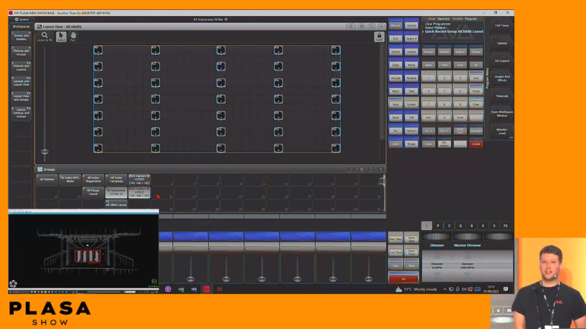Click the Capture visualizer preview window

tap(84, 251)
